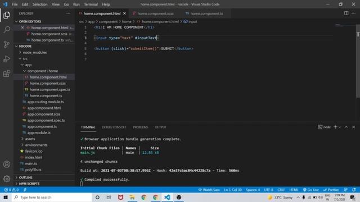Click Ln 3, Col 30 cursor position indicator

(x=232, y=190)
